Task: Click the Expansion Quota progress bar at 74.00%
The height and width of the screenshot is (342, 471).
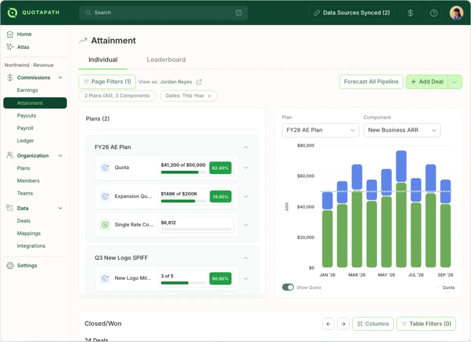Action: (x=184, y=201)
